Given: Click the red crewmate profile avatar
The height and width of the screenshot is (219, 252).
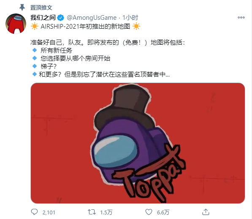Looking at the screenshot, I should (x=16, y=24).
